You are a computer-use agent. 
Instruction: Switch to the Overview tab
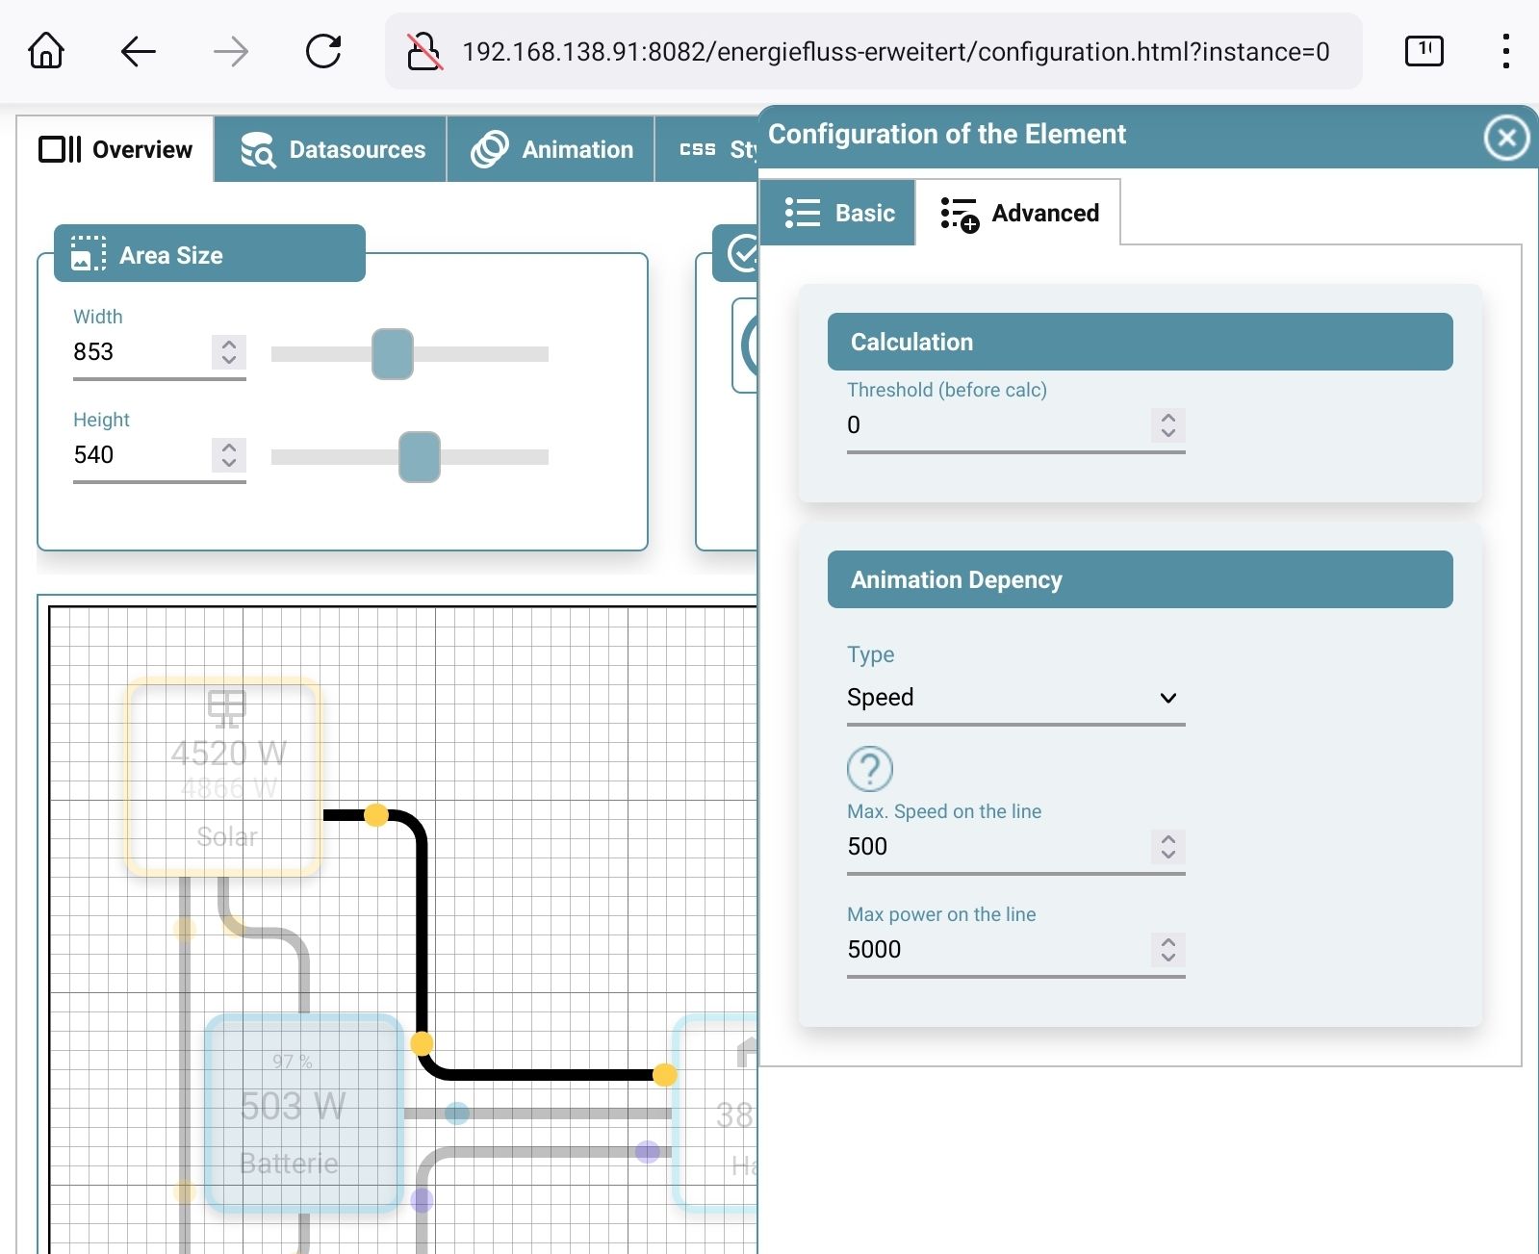pyautogui.click(x=115, y=149)
